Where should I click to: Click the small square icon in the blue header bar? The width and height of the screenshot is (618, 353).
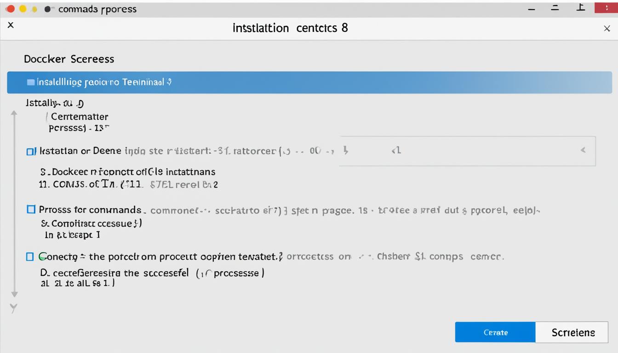tap(31, 82)
